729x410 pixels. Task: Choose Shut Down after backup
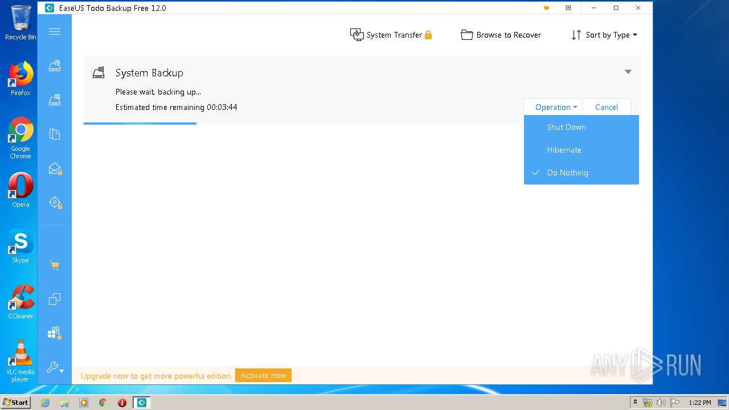(581, 127)
